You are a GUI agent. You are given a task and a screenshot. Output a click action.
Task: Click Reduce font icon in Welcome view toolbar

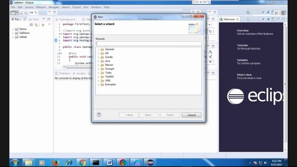(x=263, y=19)
